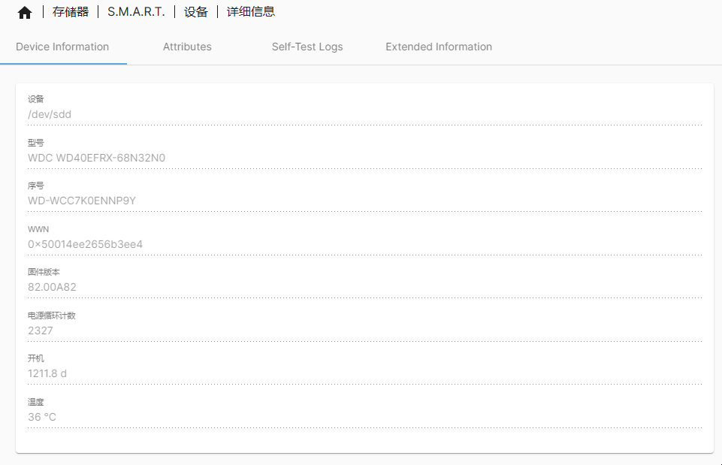Navigate to the S.M.A.R.T. breadcrumb
This screenshot has height=465, width=722.
point(136,12)
